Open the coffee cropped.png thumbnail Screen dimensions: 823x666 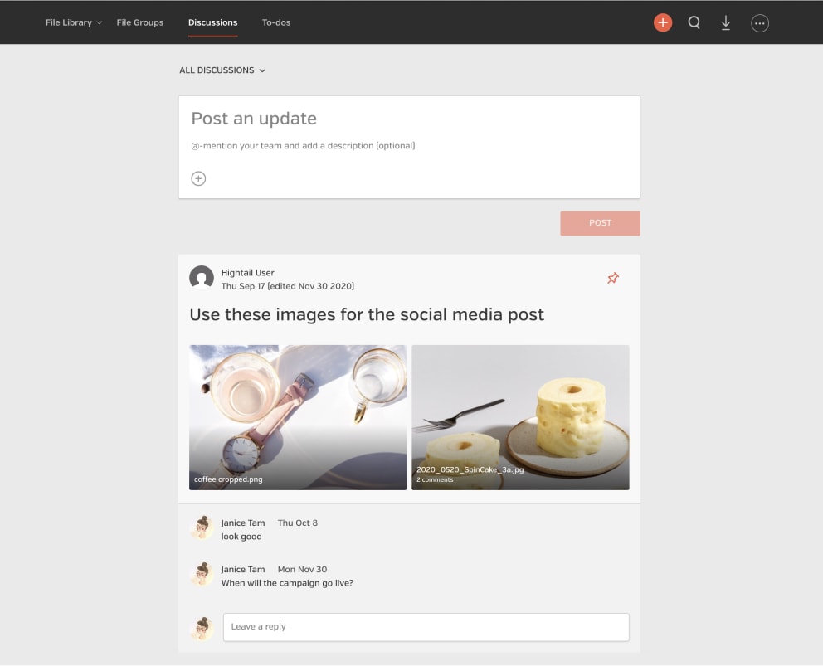click(x=298, y=417)
